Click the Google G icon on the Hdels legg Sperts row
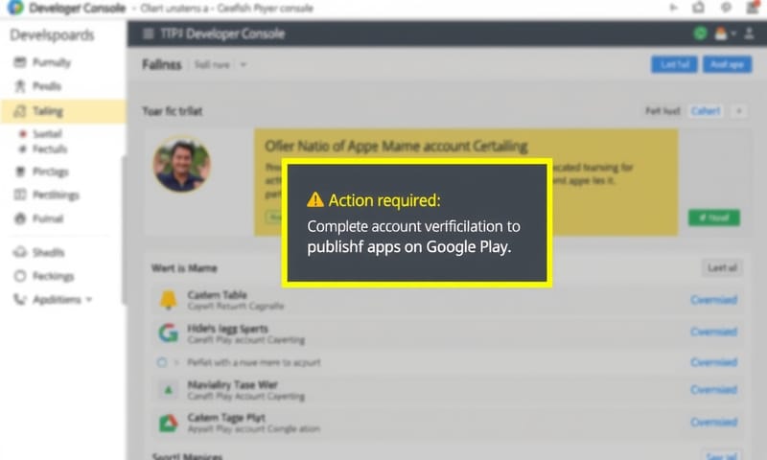 [169, 333]
